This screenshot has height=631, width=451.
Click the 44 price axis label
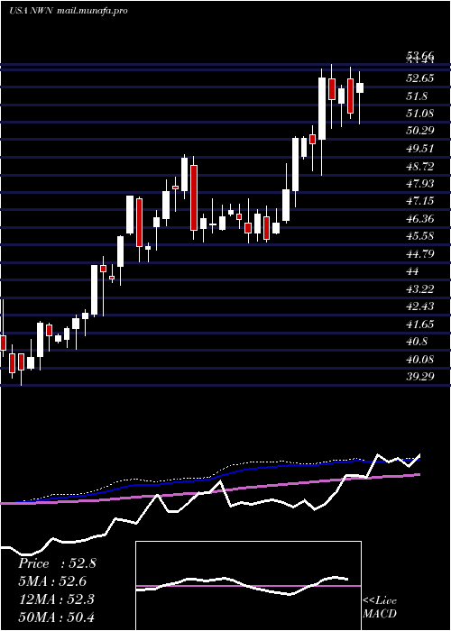413,271
